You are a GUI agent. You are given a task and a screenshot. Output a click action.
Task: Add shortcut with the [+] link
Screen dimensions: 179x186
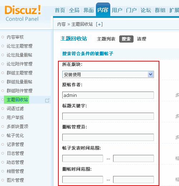[99, 24]
